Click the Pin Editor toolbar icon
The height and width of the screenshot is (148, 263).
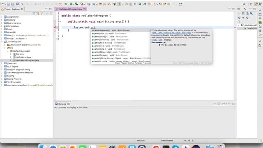[180, 4]
